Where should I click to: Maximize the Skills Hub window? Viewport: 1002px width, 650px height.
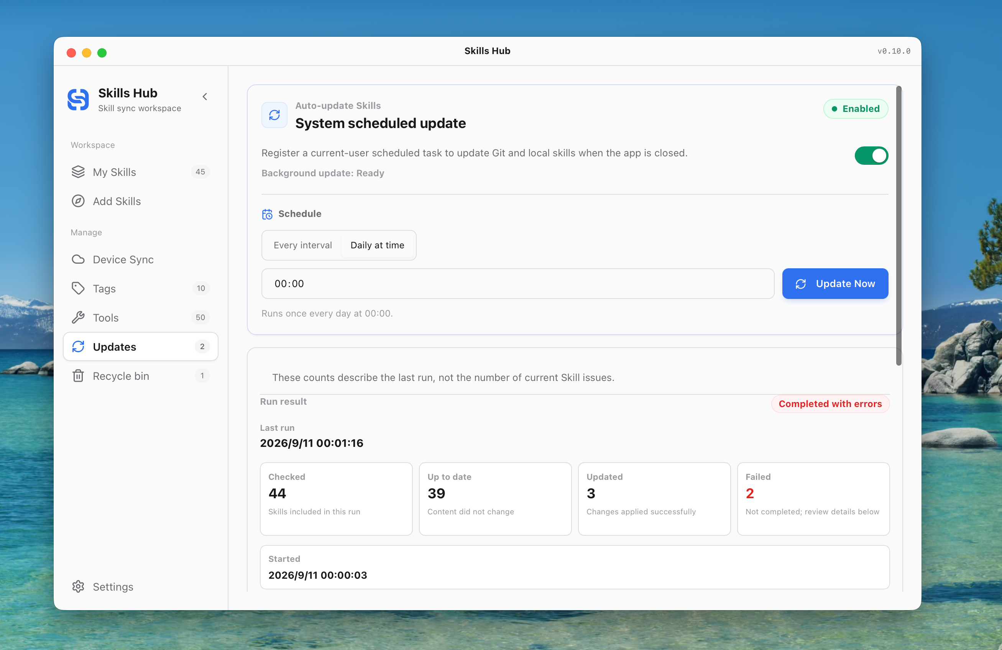(x=102, y=53)
